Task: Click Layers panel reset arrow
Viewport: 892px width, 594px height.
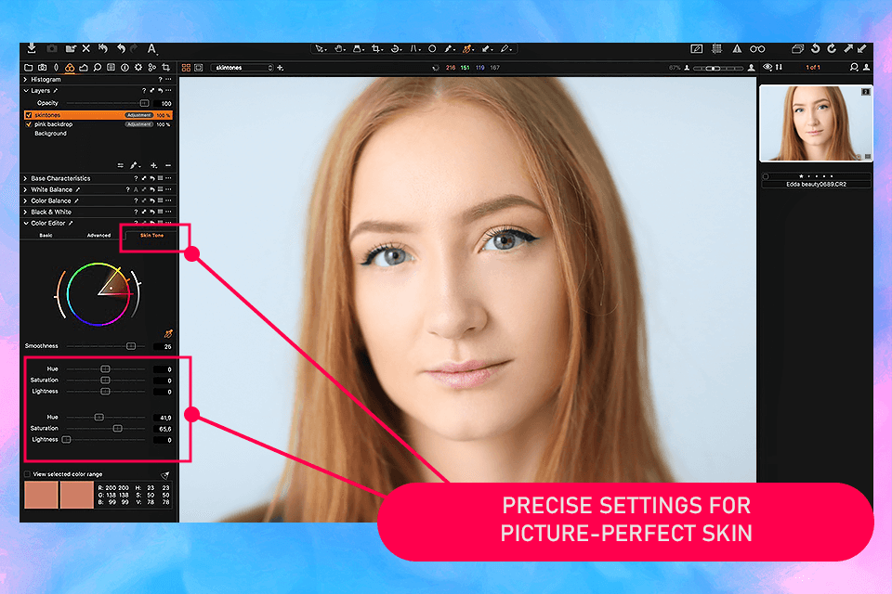Action: click(161, 90)
